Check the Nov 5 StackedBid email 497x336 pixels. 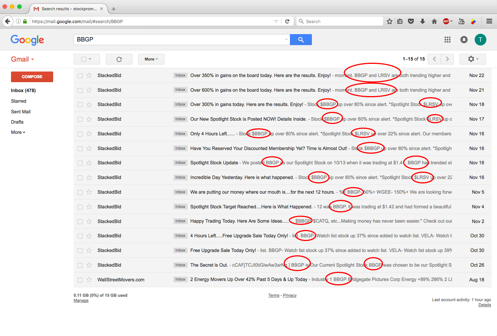click(x=80, y=192)
